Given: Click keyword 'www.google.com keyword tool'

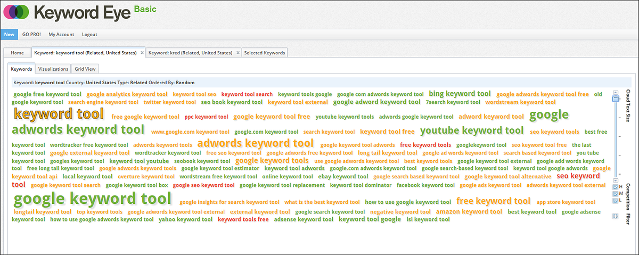Looking at the screenshot, I should 190,131.
